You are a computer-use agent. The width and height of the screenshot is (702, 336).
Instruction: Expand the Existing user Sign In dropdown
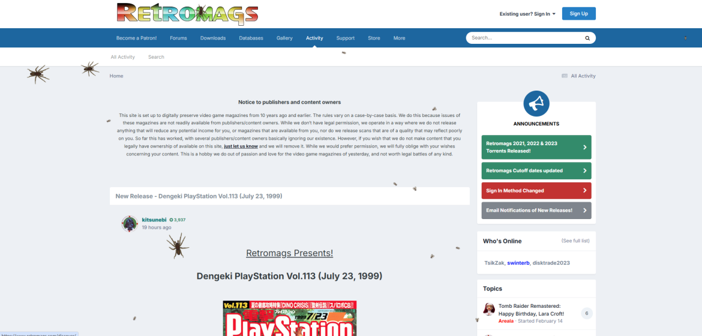click(527, 14)
